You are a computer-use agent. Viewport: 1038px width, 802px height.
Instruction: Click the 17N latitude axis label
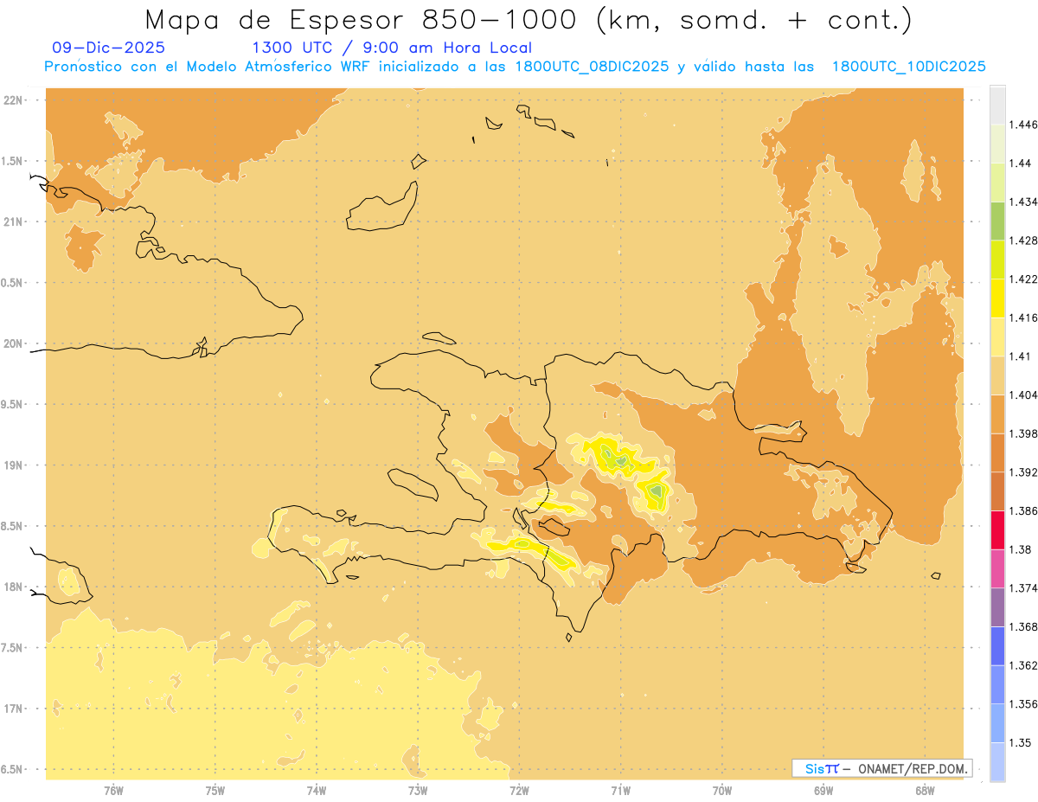[13, 709]
